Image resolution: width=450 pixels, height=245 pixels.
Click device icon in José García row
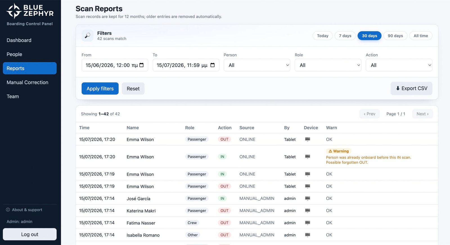click(x=308, y=198)
